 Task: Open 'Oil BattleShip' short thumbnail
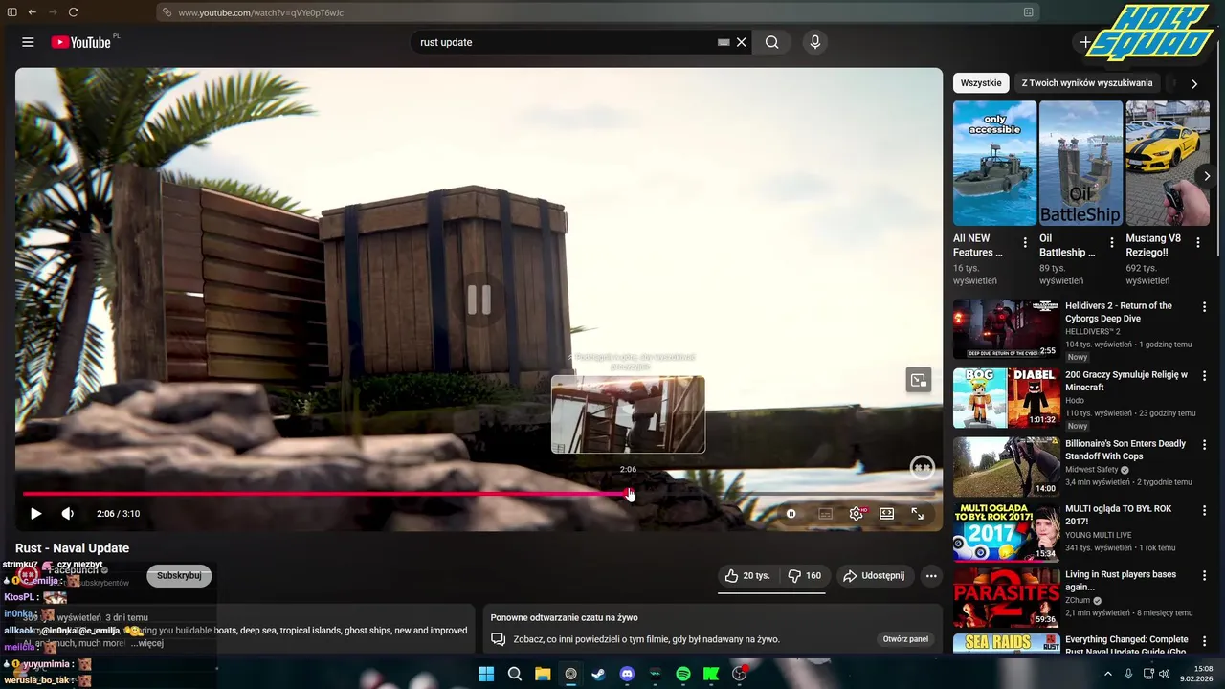pyautogui.click(x=1080, y=164)
